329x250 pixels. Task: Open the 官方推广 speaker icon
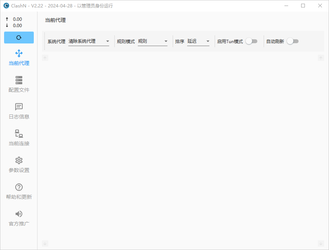click(19, 214)
